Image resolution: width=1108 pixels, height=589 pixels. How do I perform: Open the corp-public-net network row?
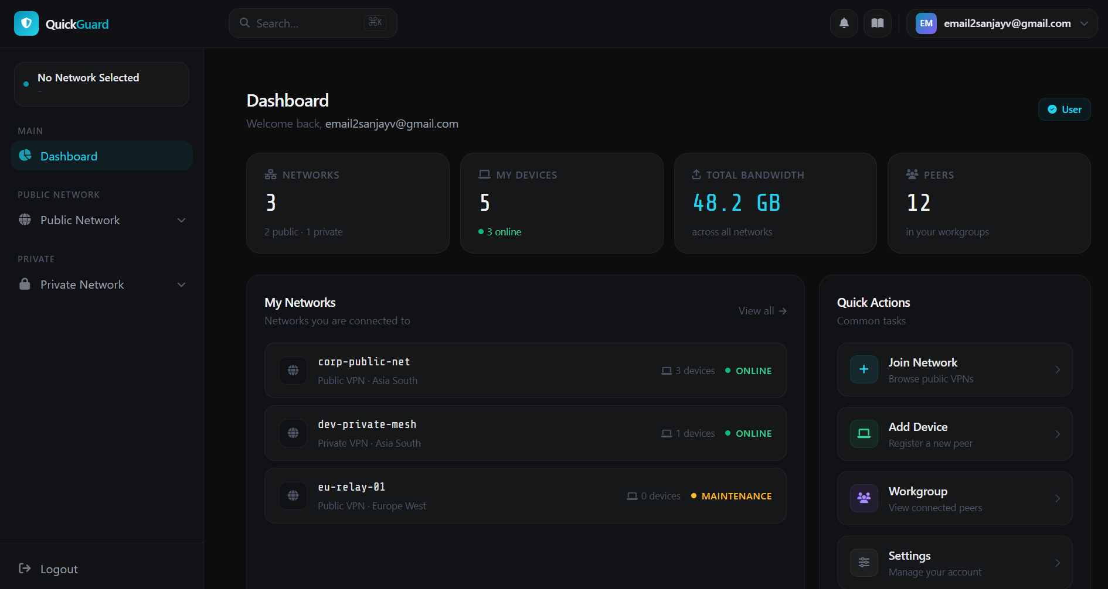[x=525, y=370]
